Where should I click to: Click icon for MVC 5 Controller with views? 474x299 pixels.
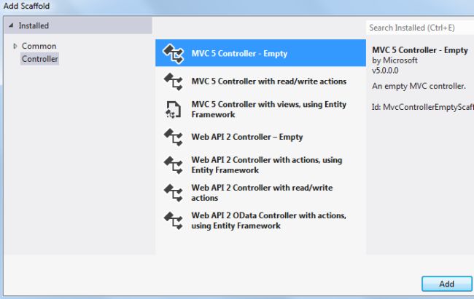[172, 109]
